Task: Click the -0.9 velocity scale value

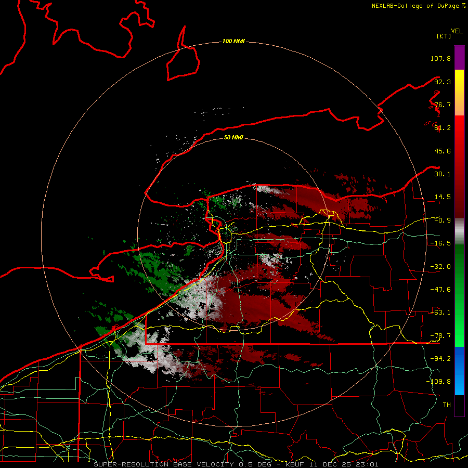Action: [x=443, y=220]
